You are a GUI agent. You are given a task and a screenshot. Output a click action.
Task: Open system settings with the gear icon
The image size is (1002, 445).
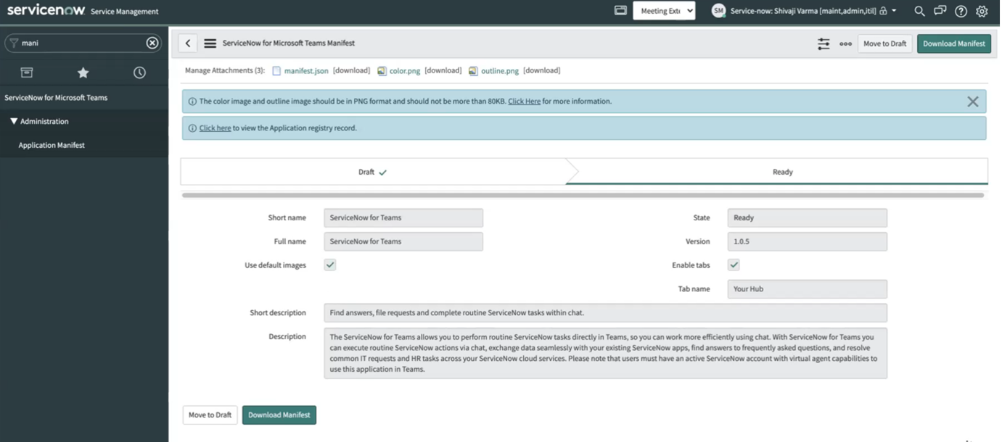tap(981, 11)
